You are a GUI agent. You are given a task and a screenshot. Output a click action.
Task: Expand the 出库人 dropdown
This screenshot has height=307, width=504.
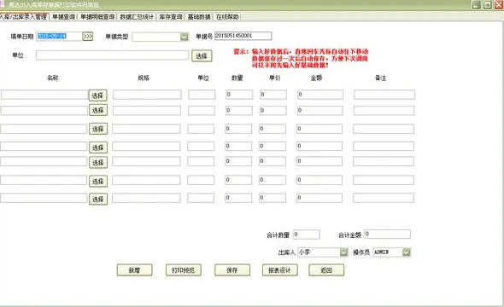pos(343,252)
